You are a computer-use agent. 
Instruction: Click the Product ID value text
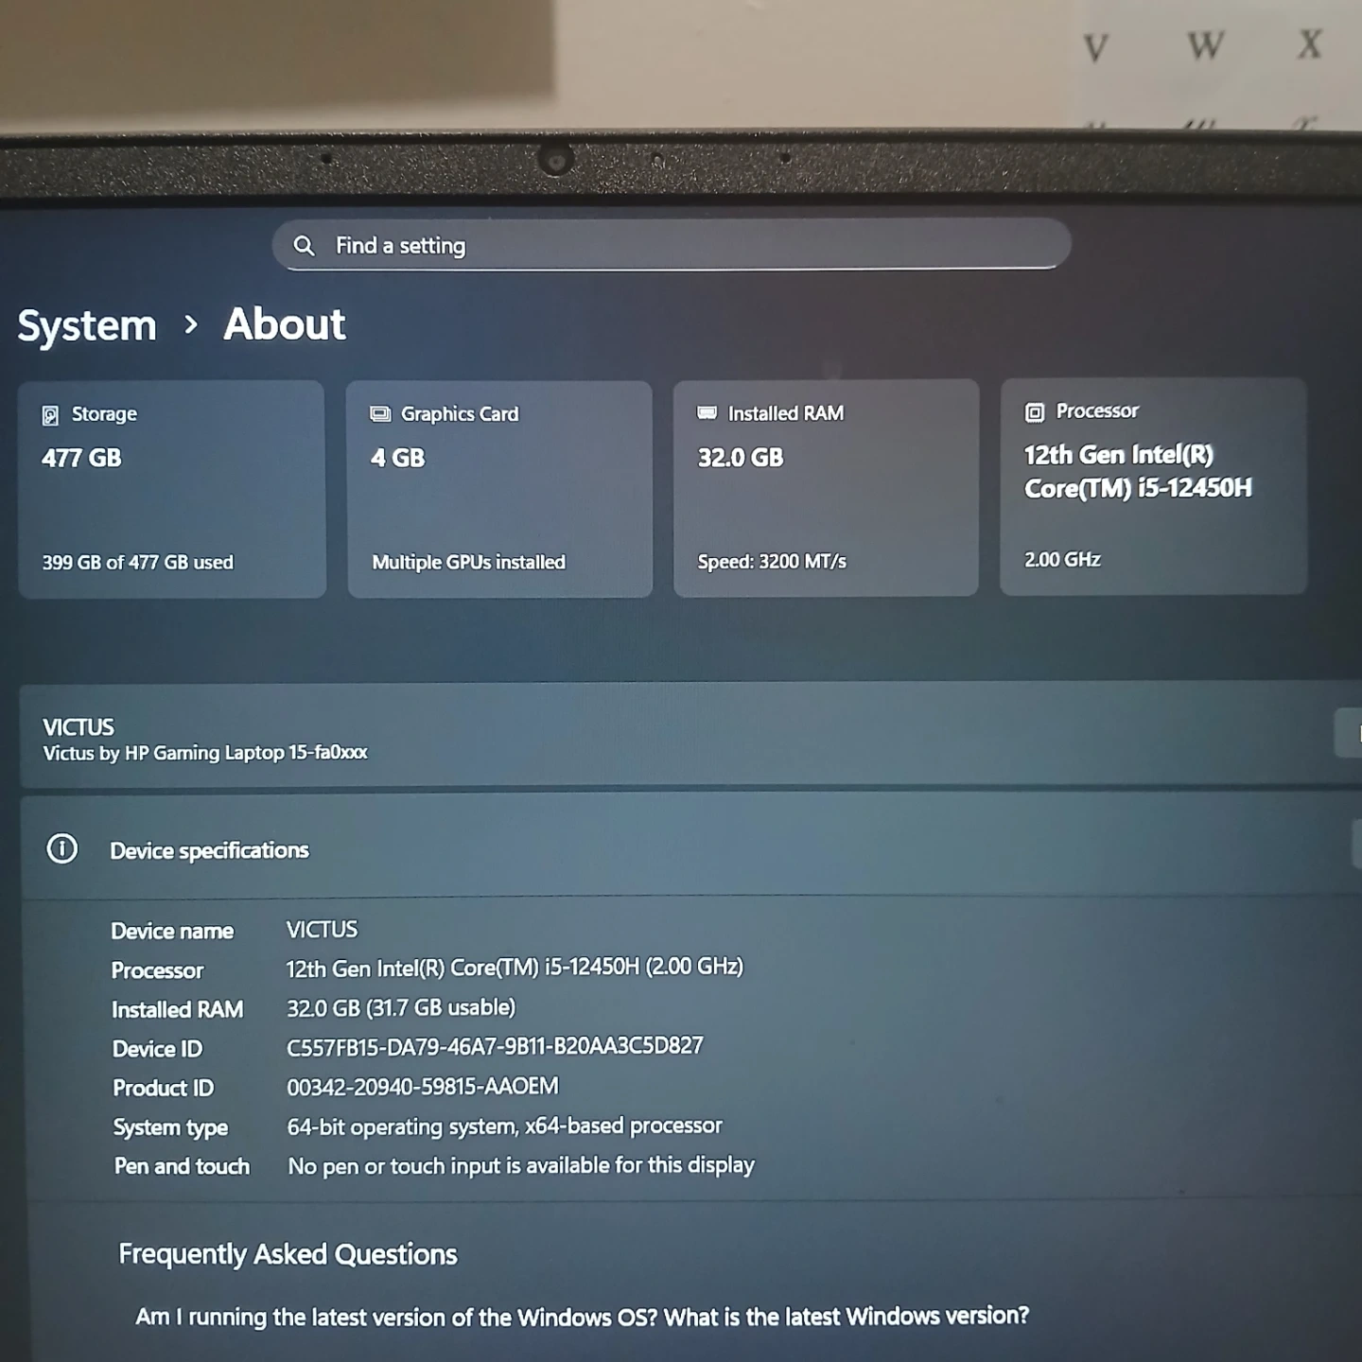pyautogui.click(x=422, y=1087)
